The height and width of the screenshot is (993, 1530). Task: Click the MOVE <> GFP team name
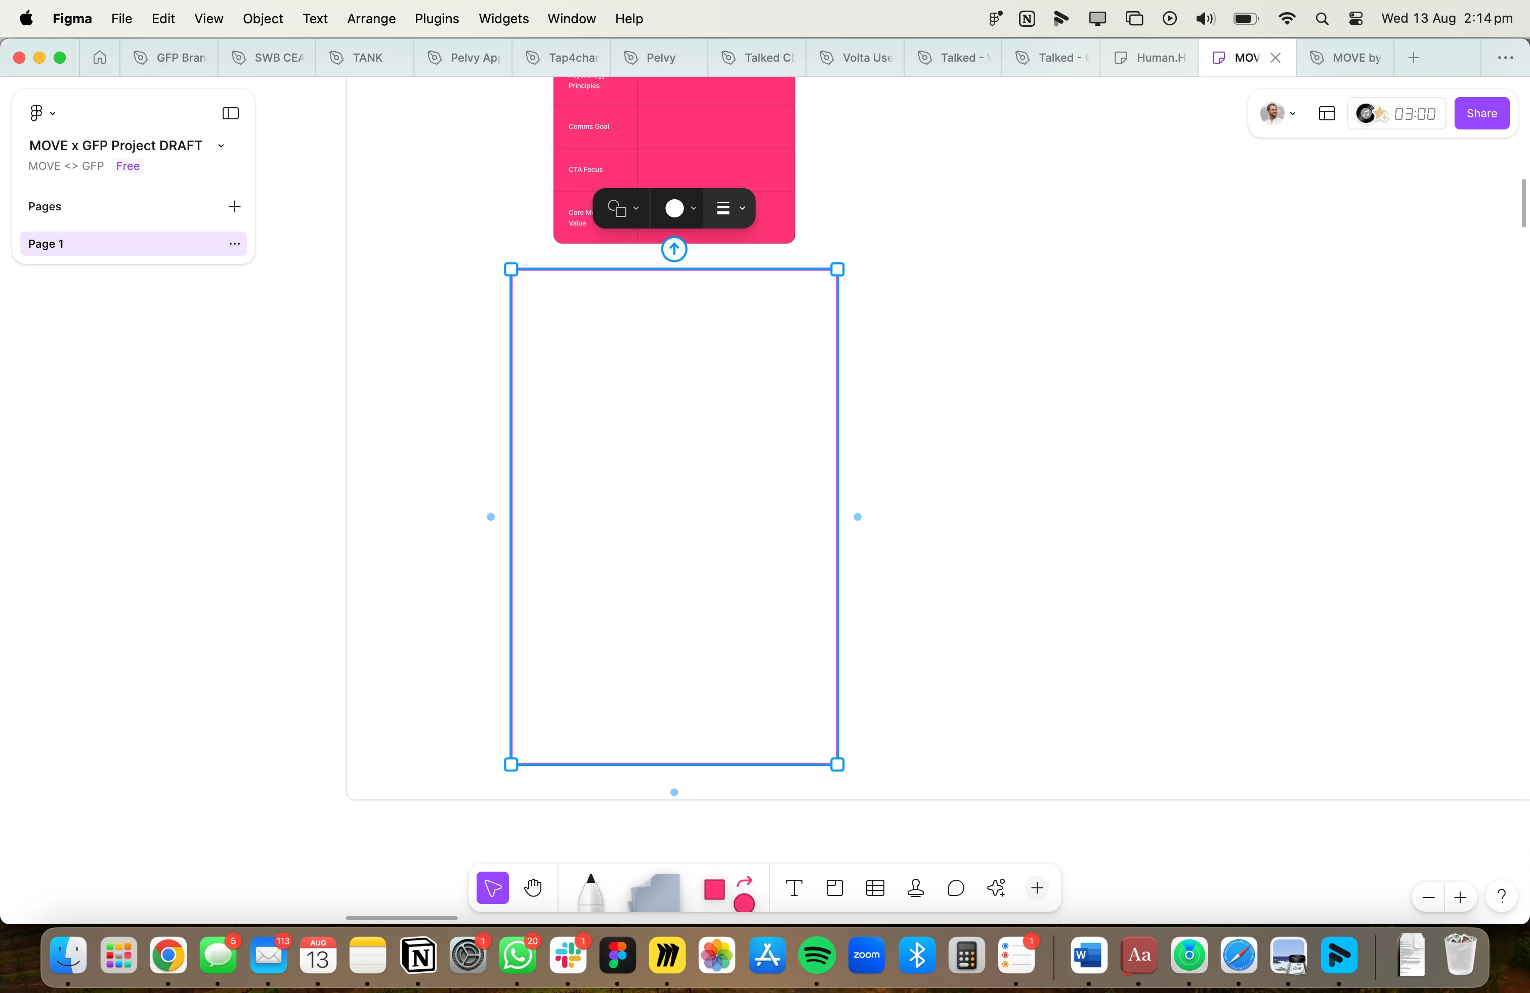[66, 166]
